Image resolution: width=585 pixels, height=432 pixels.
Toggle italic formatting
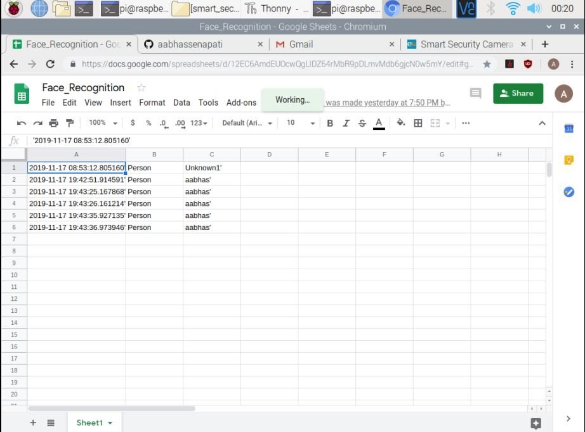[346, 123]
